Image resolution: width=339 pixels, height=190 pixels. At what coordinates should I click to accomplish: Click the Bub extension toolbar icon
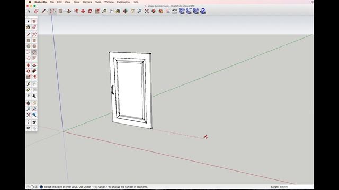tap(196, 11)
